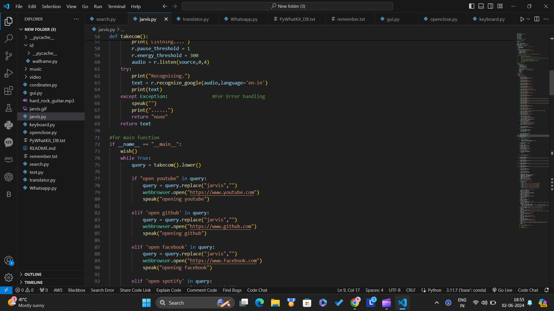This screenshot has width=554, height=311.
Task: Expand the music folder
Action: pyautogui.click(x=36, y=69)
